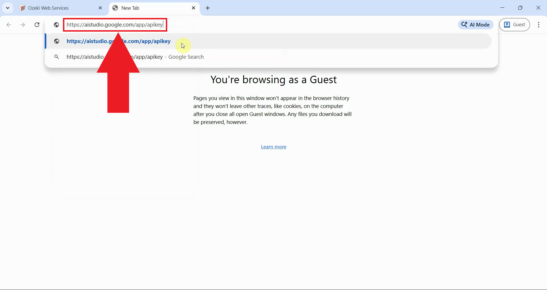Reload the current page
This screenshot has width=547, height=290.
tap(37, 25)
